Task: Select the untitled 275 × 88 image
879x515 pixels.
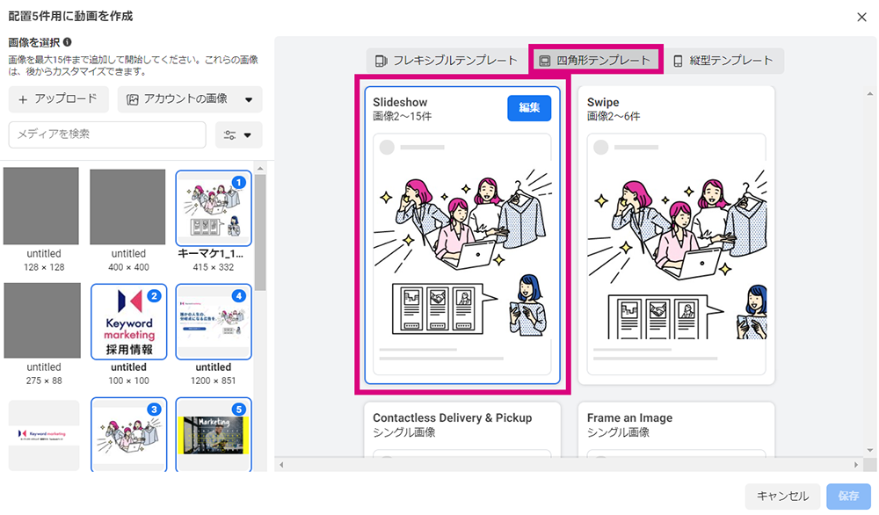Action: 42,320
